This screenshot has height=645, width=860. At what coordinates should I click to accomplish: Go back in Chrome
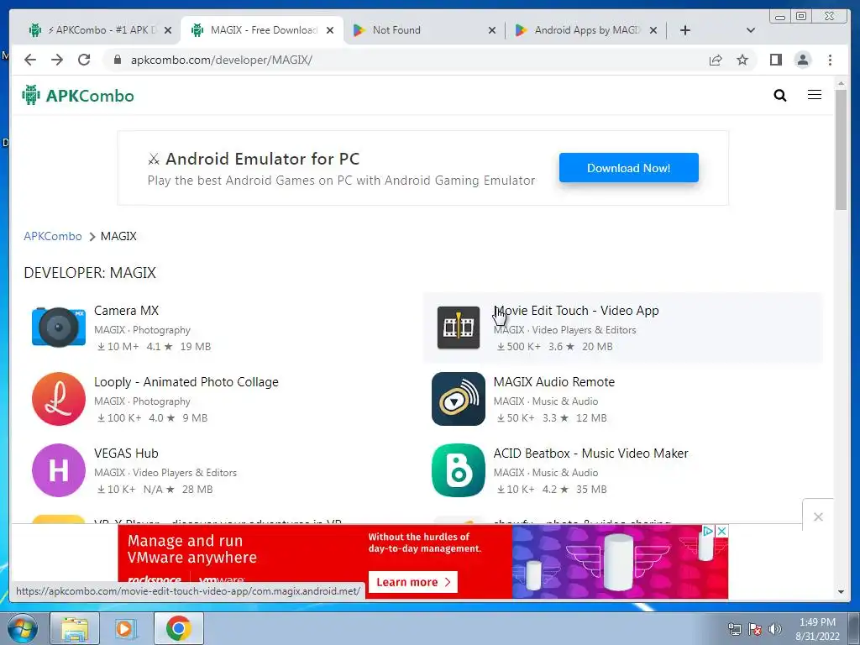pyautogui.click(x=30, y=60)
